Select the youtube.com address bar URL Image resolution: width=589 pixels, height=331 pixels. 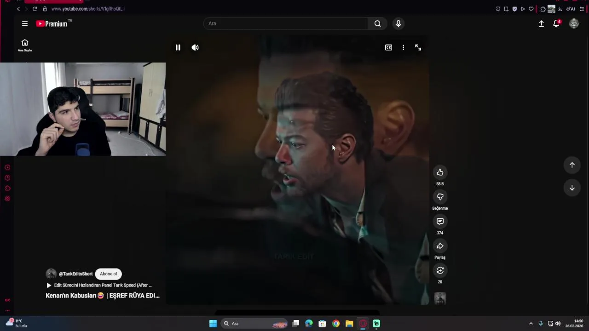(88, 9)
